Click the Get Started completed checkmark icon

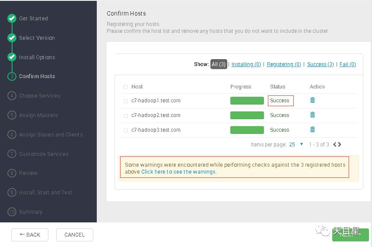pos(12,18)
